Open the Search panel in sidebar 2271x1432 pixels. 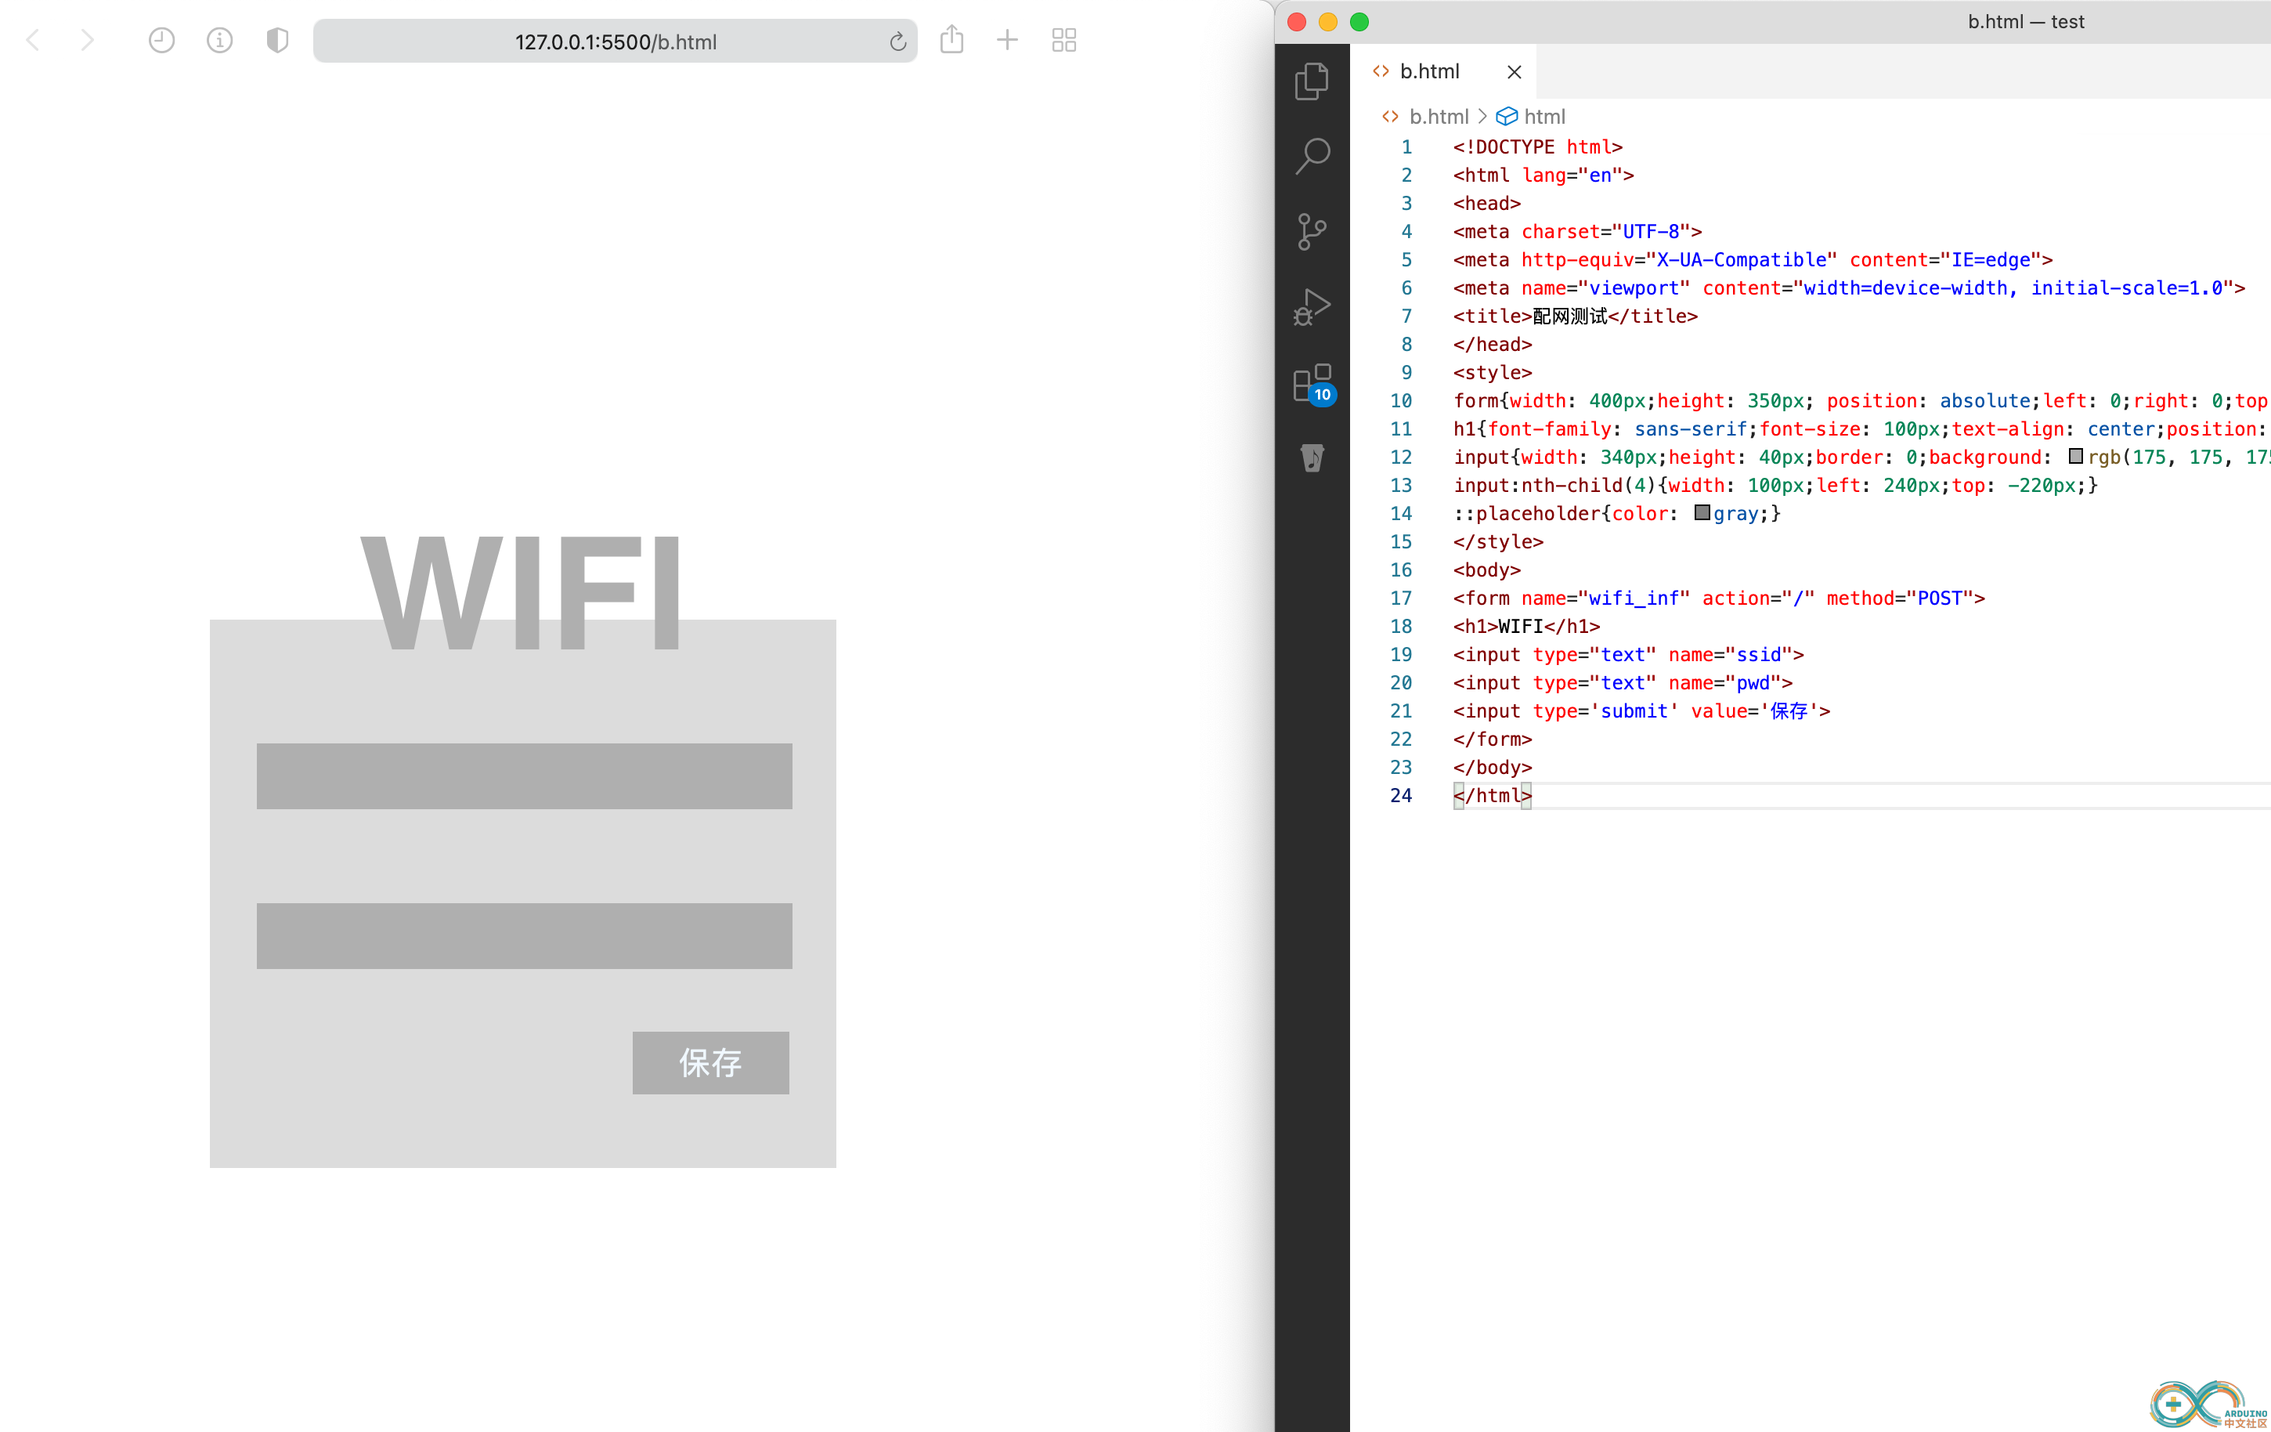click(1312, 155)
